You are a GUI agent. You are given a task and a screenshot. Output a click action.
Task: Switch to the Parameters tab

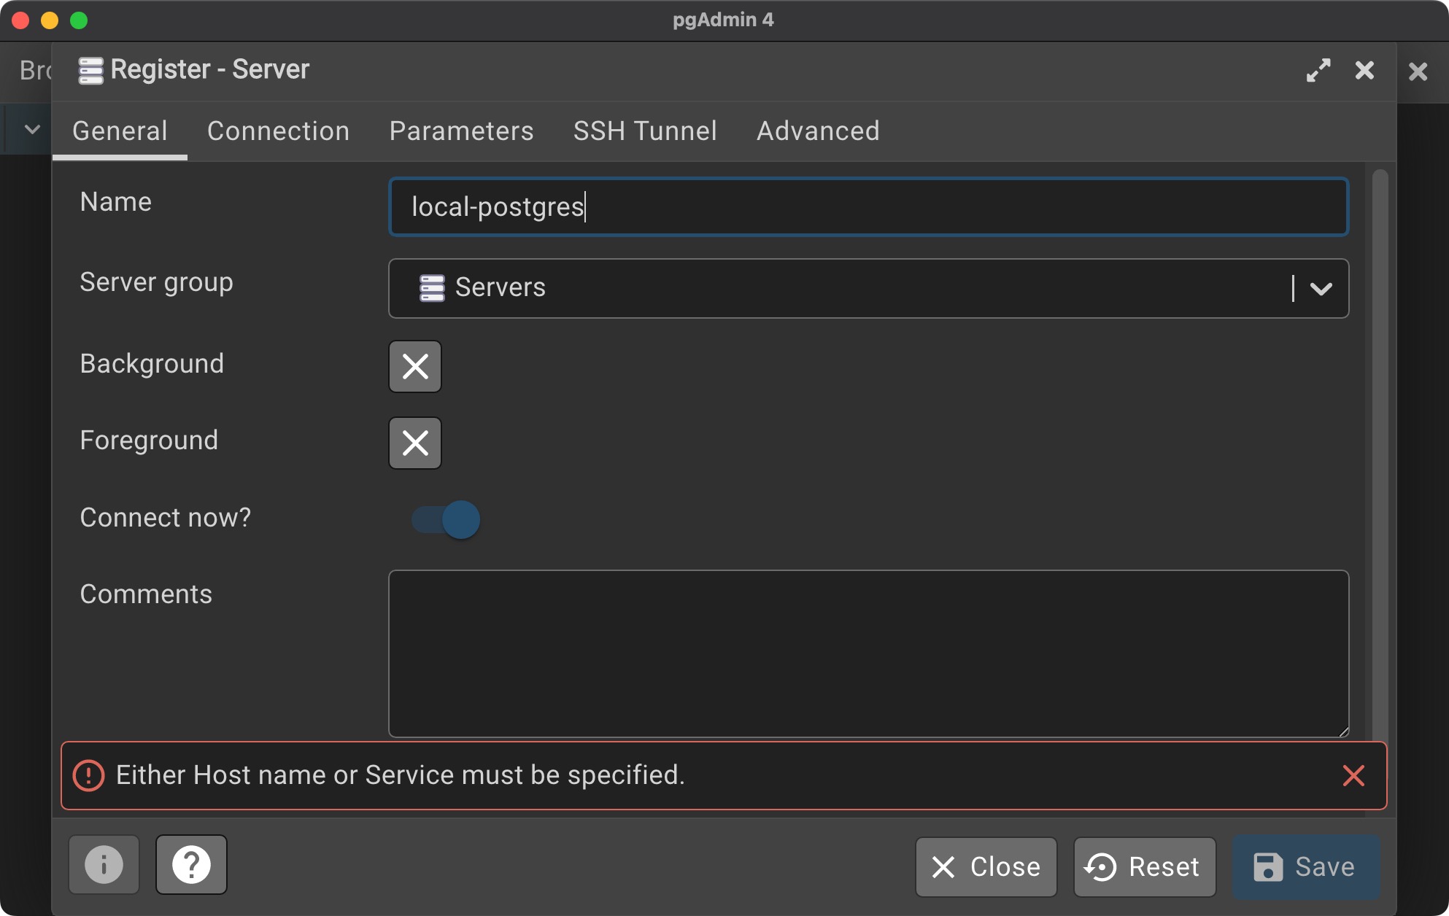tap(461, 131)
